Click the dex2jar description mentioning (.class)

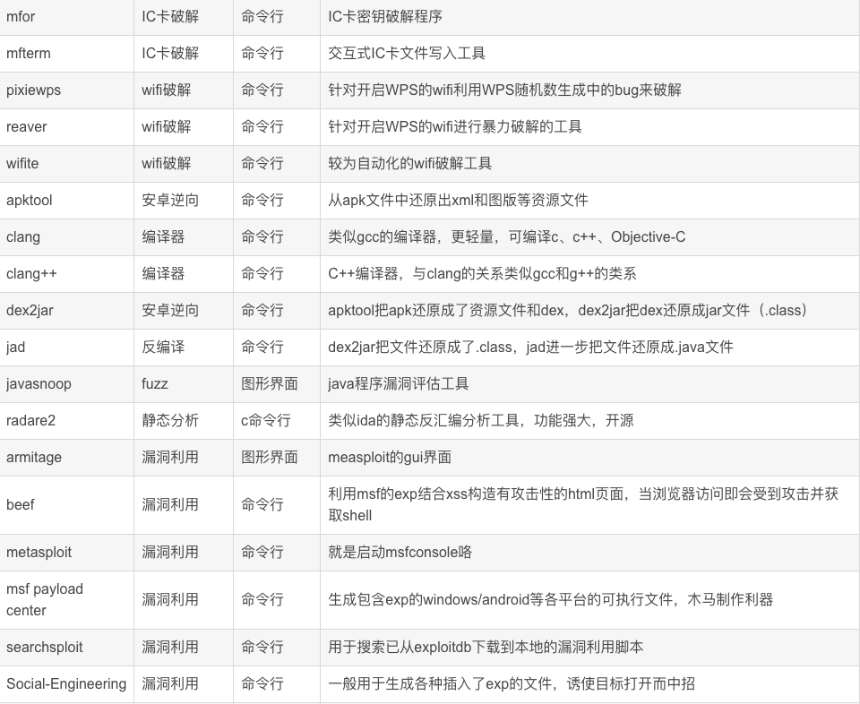pos(570,310)
